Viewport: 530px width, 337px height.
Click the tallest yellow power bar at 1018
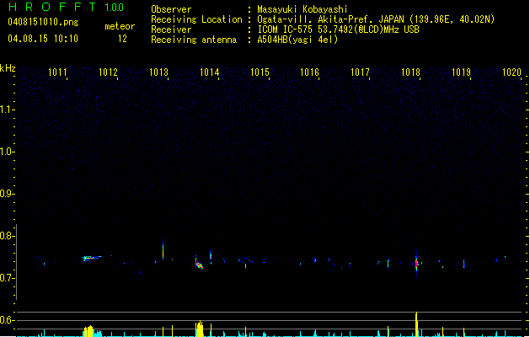click(x=416, y=324)
